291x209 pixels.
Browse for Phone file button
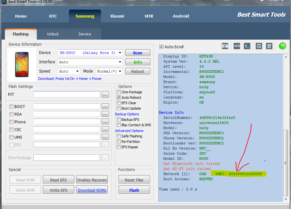pyautogui.click(x=105, y=122)
